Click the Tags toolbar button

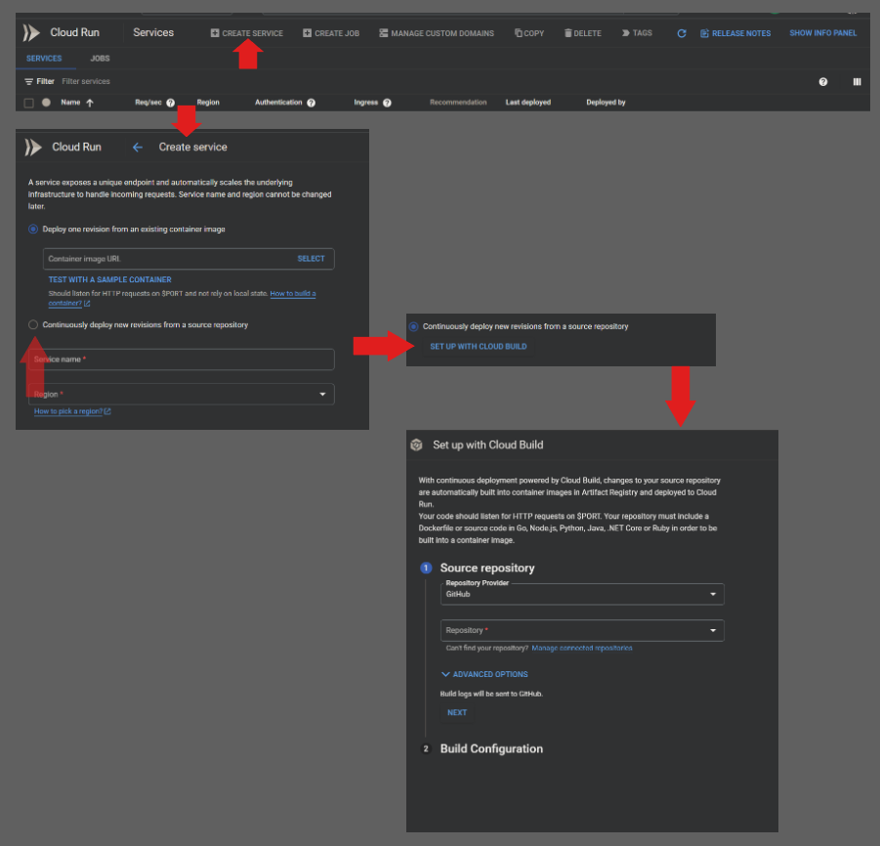tap(637, 33)
